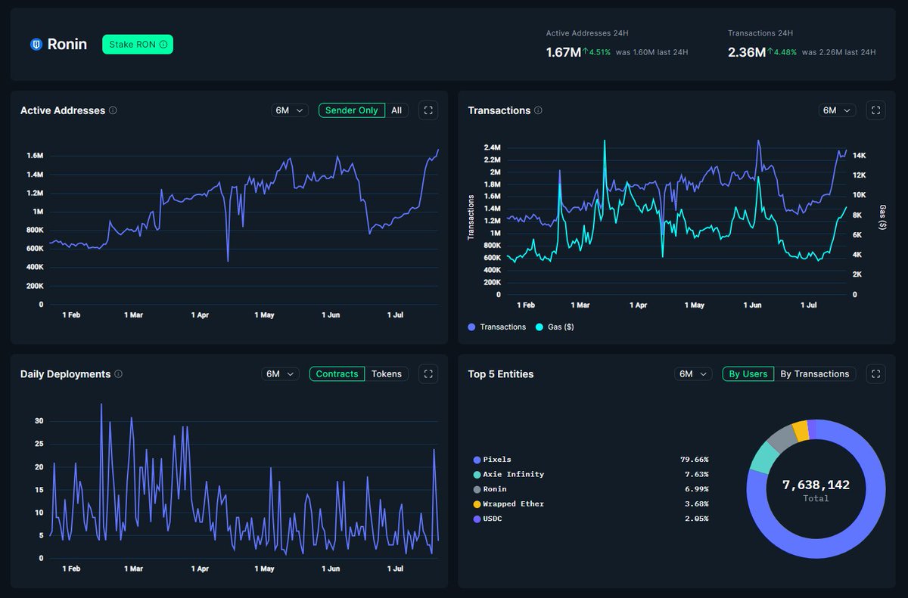908x598 pixels.
Task: Click the Pixels entity label
Action: pos(497,460)
